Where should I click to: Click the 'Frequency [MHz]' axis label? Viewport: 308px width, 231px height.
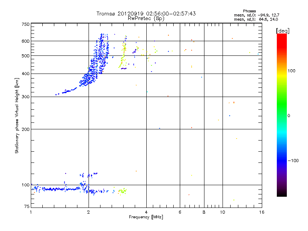click(x=146, y=217)
